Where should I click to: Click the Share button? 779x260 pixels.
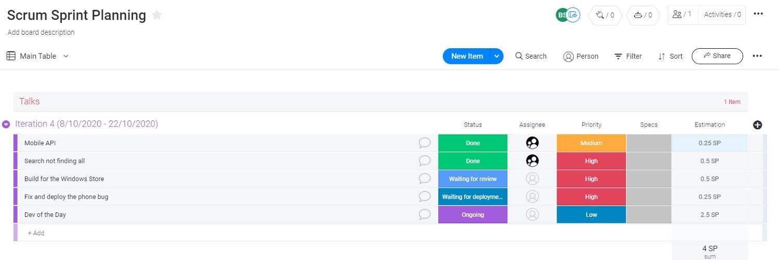click(717, 56)
